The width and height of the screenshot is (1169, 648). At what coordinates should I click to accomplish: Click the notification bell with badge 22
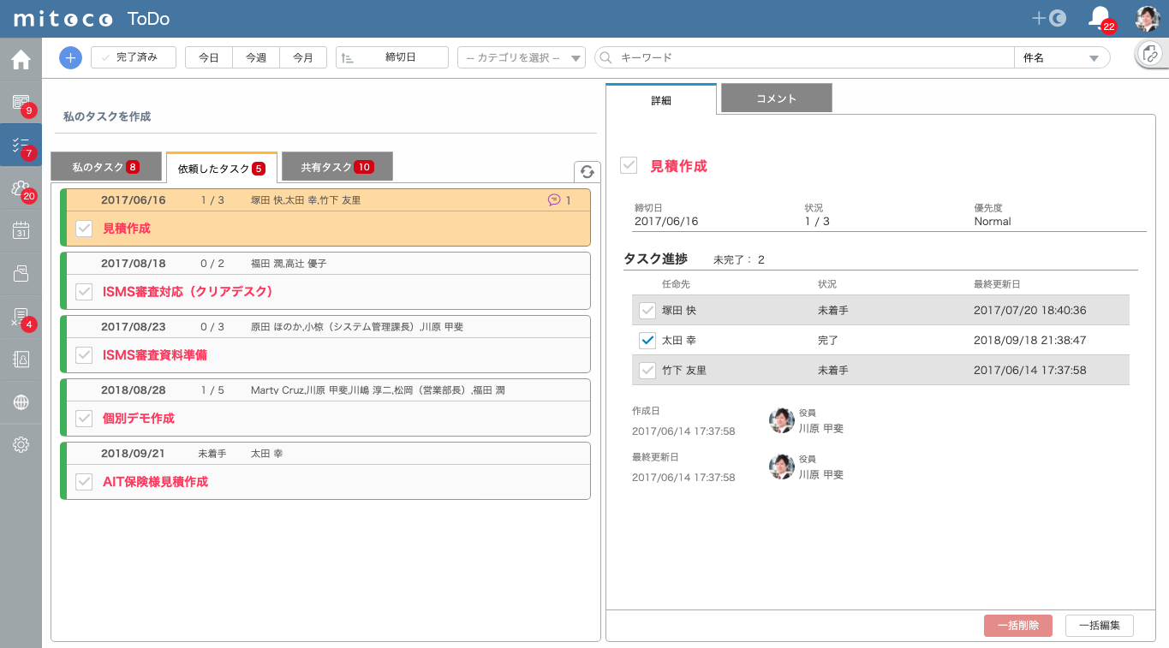tap(1099, 18)
